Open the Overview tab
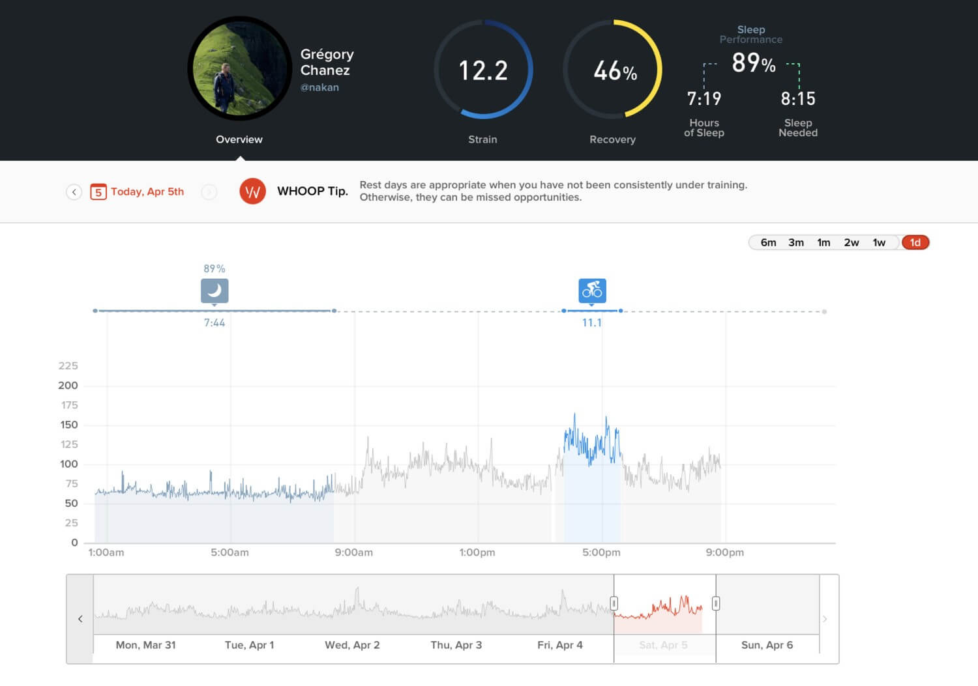This screenshot has height=686, width=978. (x=239, y=139)
